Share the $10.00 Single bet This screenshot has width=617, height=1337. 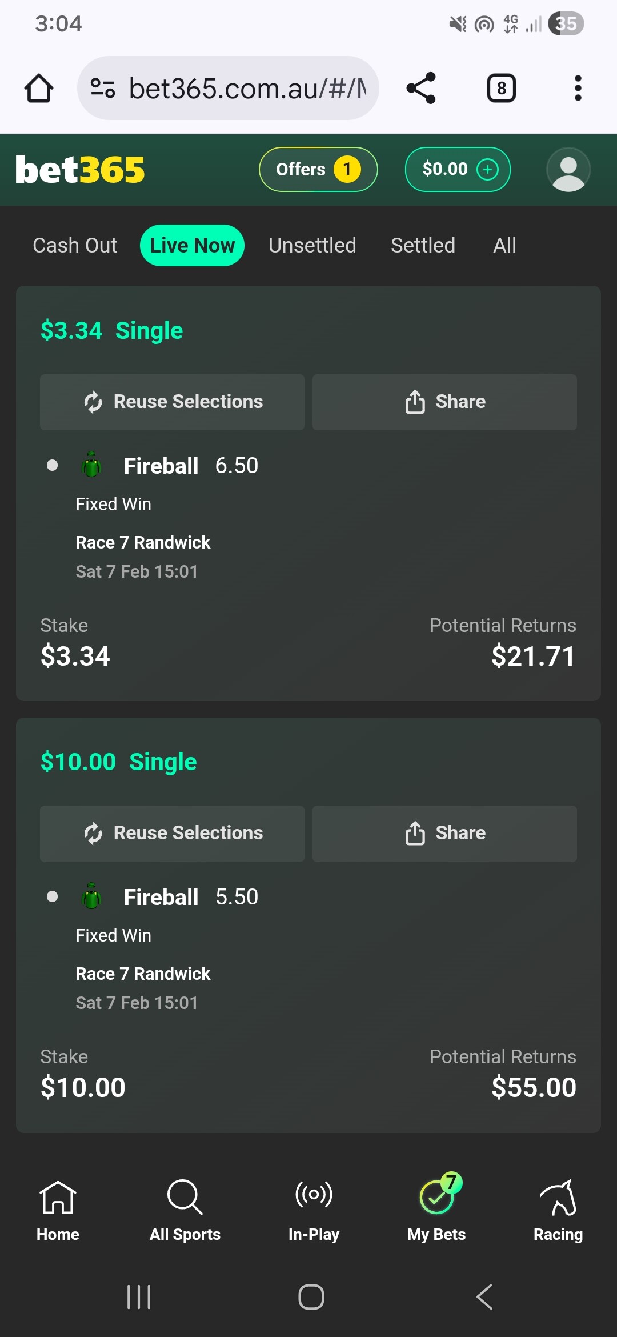click(x=444, y=834)
